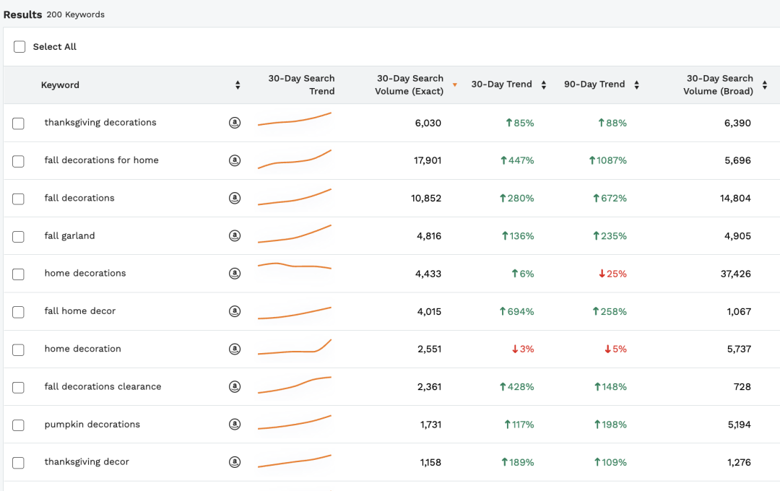Click Amazon icon for fall home decor
Image resolution: width=780 pixels, height=491 pixels.
(x=235, y=311)
